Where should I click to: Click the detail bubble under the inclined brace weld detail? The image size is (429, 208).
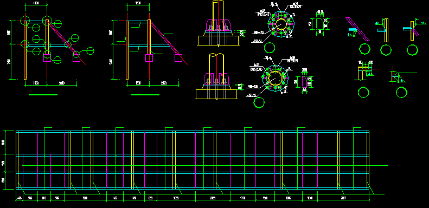coord(364,49)
